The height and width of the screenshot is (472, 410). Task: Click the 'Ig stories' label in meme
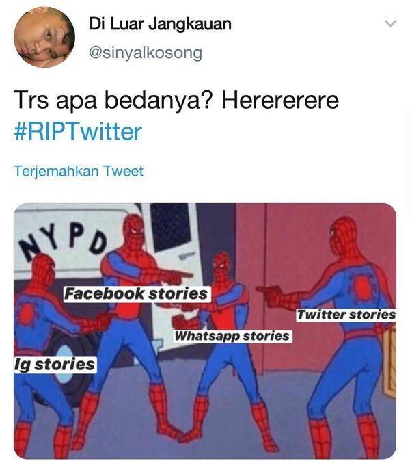point(55,365)
